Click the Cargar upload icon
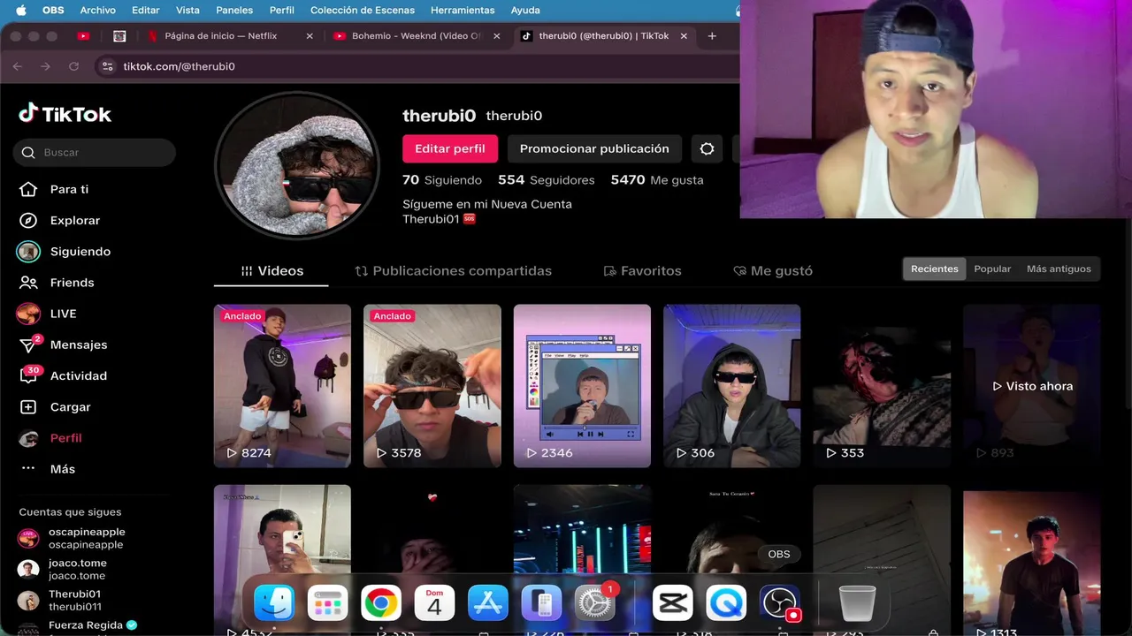Image resolution: width=1132 pixels, height=636 pixels. tap(28, 407)
